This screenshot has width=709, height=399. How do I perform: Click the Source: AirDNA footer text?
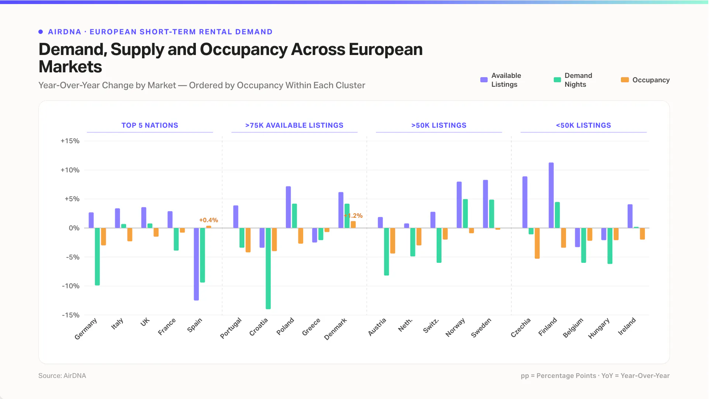click(62, 376)
